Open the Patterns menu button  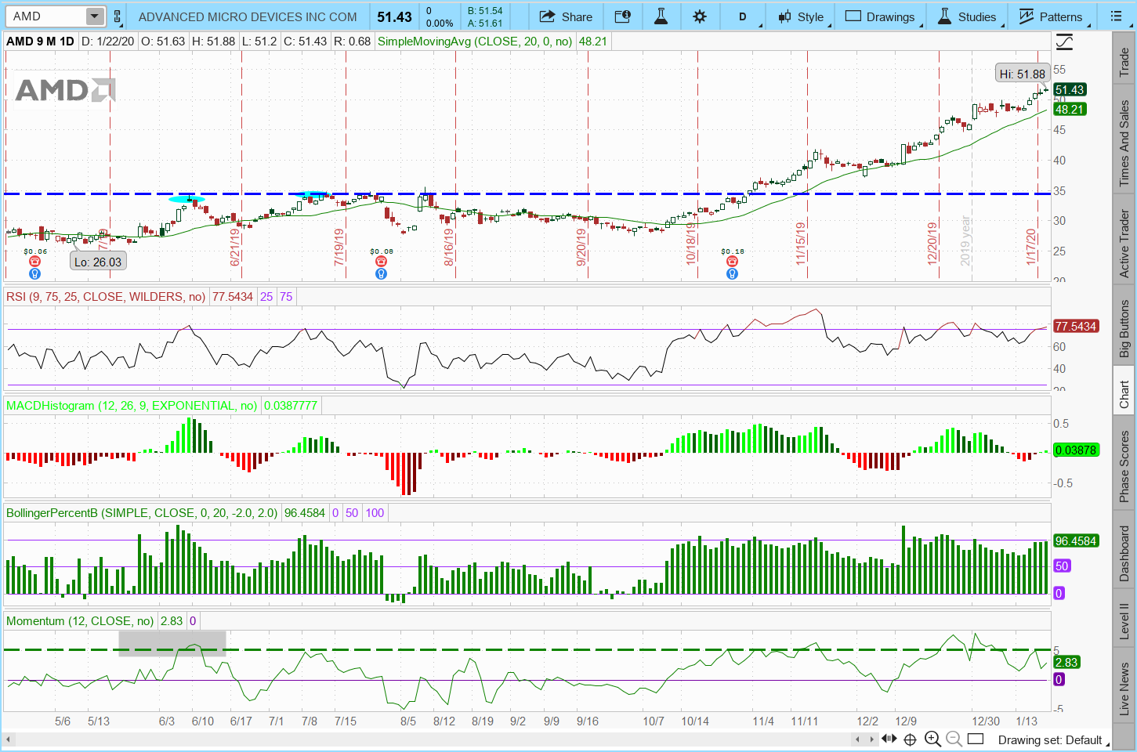(1051, 16)
